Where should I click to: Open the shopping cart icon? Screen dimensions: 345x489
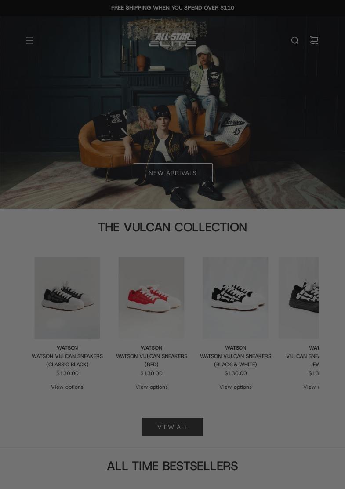click(314, 40)
